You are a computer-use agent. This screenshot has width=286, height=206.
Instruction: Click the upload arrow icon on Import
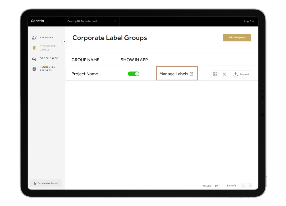[x=235, y=74]
